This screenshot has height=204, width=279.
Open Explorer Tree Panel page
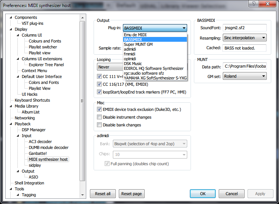coord(46,65)
